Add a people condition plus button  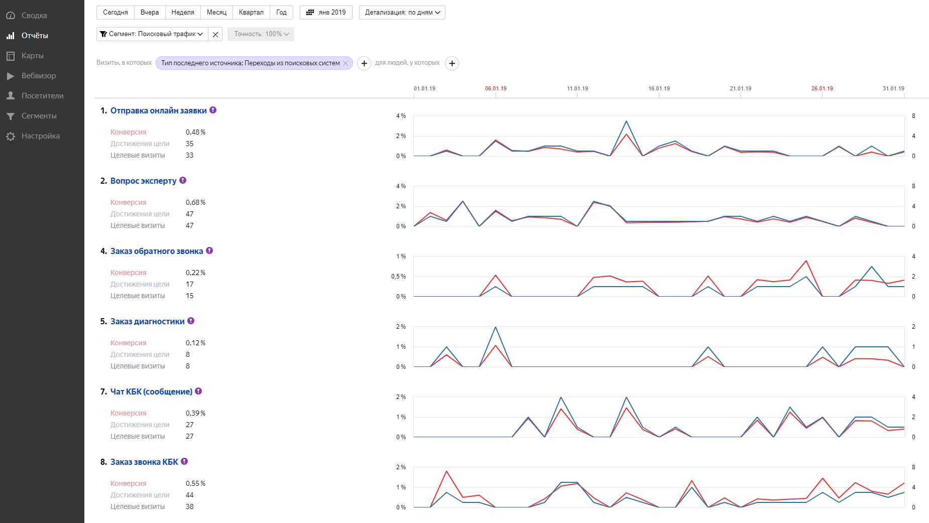click(452, 63)
